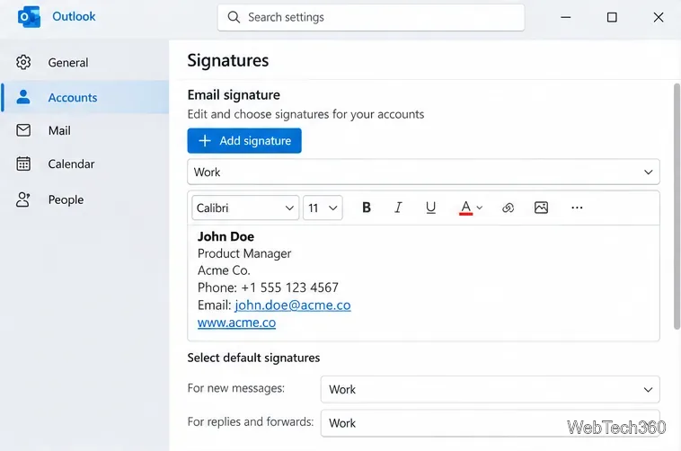Viewport: 681px width, 451px height.
Task: Click the Add signature button
Action: 244,141
